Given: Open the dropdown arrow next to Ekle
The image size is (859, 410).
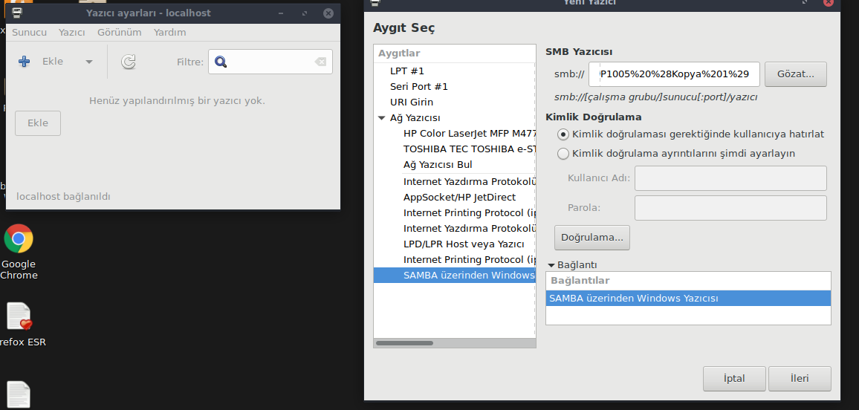Looking at the screenshot, I should pyautogui.click(x=89, y=62).
